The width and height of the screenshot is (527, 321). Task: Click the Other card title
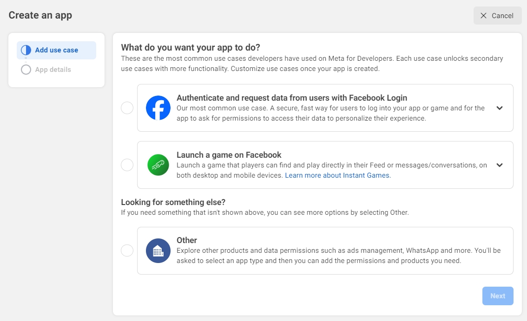[187, 240]
